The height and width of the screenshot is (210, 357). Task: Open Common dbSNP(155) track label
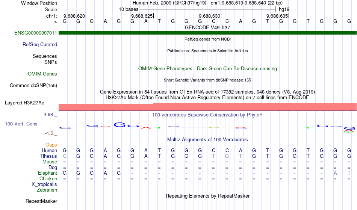click(x=33, y=86)
